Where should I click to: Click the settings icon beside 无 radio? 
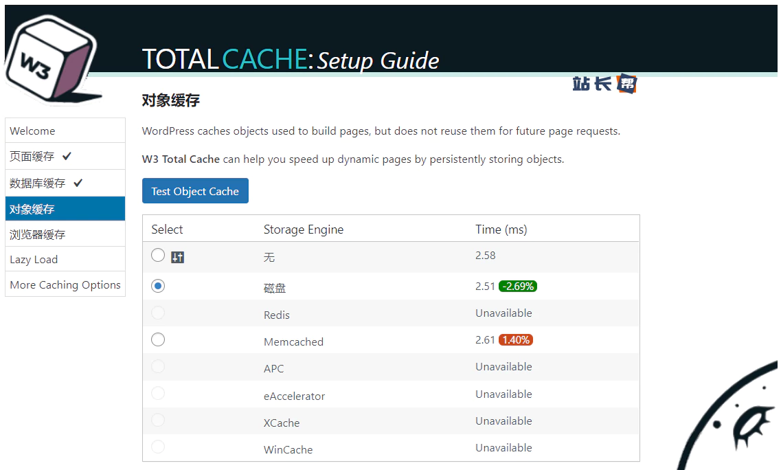point(177,258)
